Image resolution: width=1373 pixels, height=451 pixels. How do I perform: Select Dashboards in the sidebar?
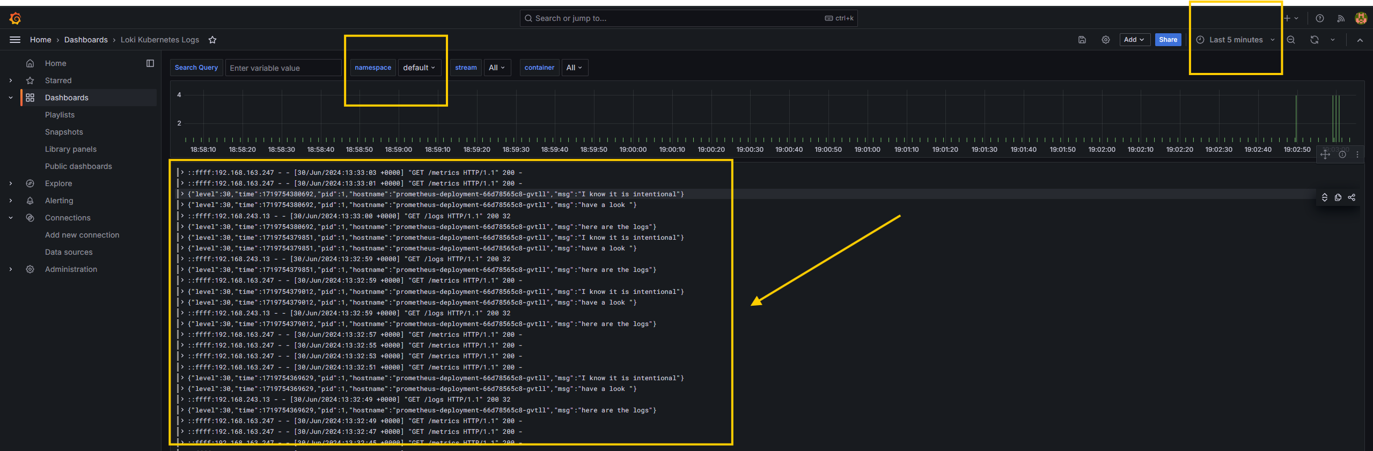coord(67,98)
